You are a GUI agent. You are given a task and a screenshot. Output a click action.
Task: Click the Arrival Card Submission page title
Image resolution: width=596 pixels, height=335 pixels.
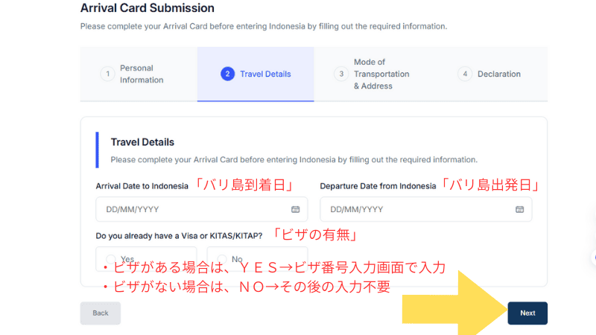[147, 8]
